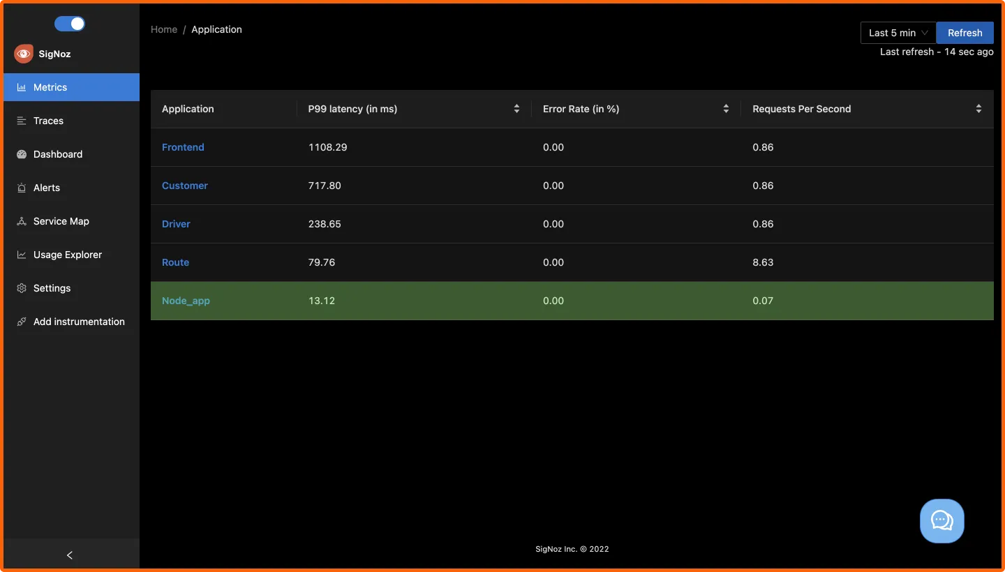The width and height of the screenshot is (1005, 572).
Task: Click the Dashboard gauge icon
Action: point(22,154)
